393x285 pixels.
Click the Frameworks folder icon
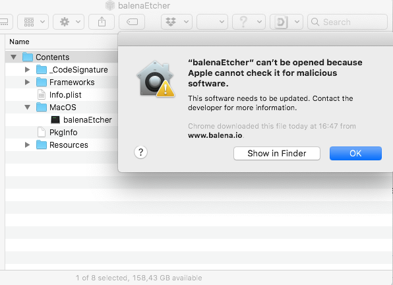click(x=42, y=82)
